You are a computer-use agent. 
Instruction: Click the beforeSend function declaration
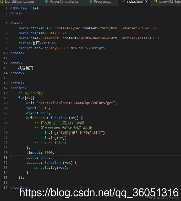point(54,118)
